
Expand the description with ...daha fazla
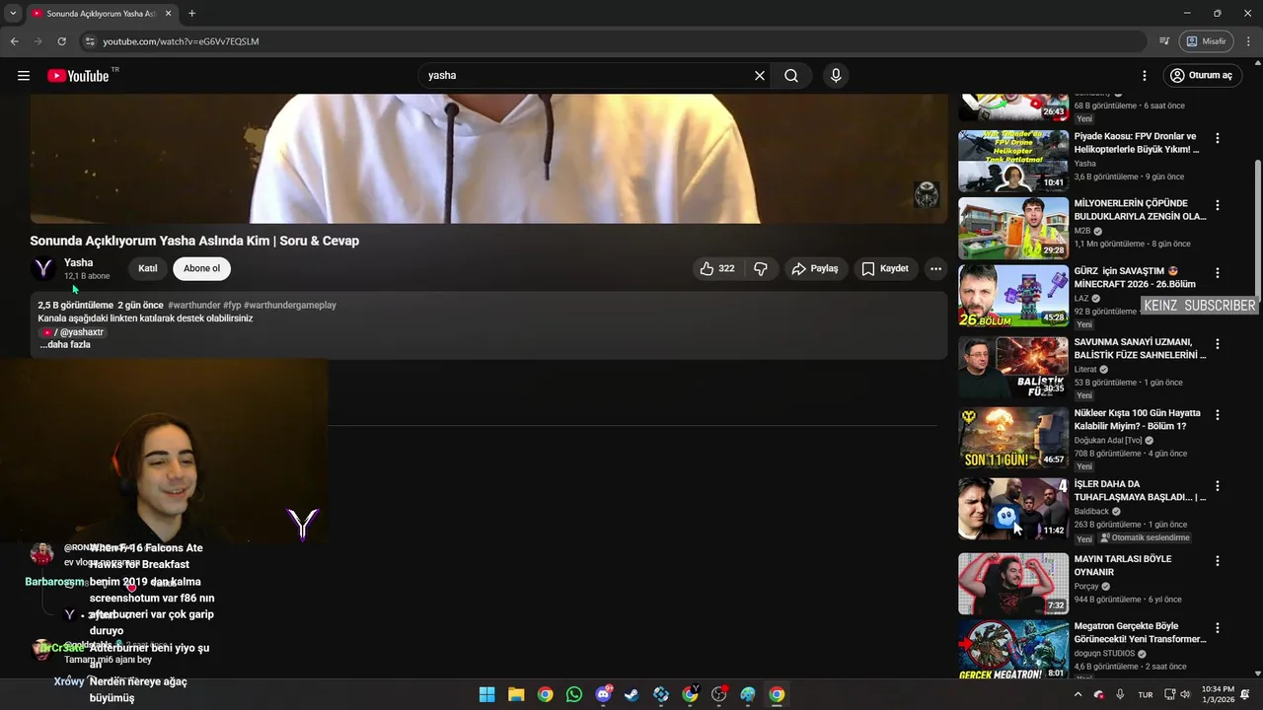[x=65, y=344]
